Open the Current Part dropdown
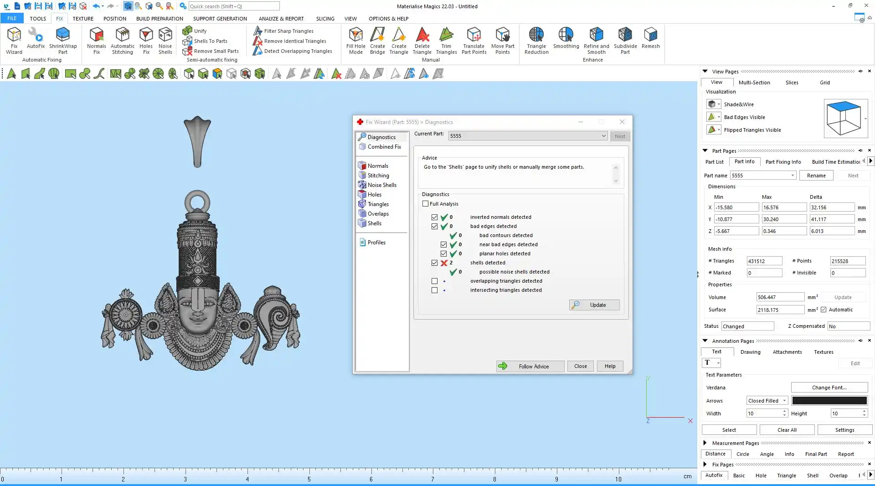875x486 pixels. coord(603,136)
